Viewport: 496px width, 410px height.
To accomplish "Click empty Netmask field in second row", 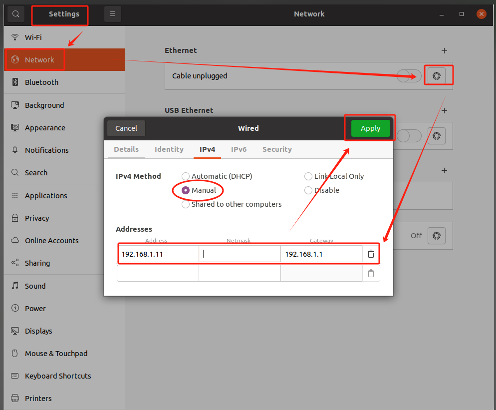I will (240, 273).
